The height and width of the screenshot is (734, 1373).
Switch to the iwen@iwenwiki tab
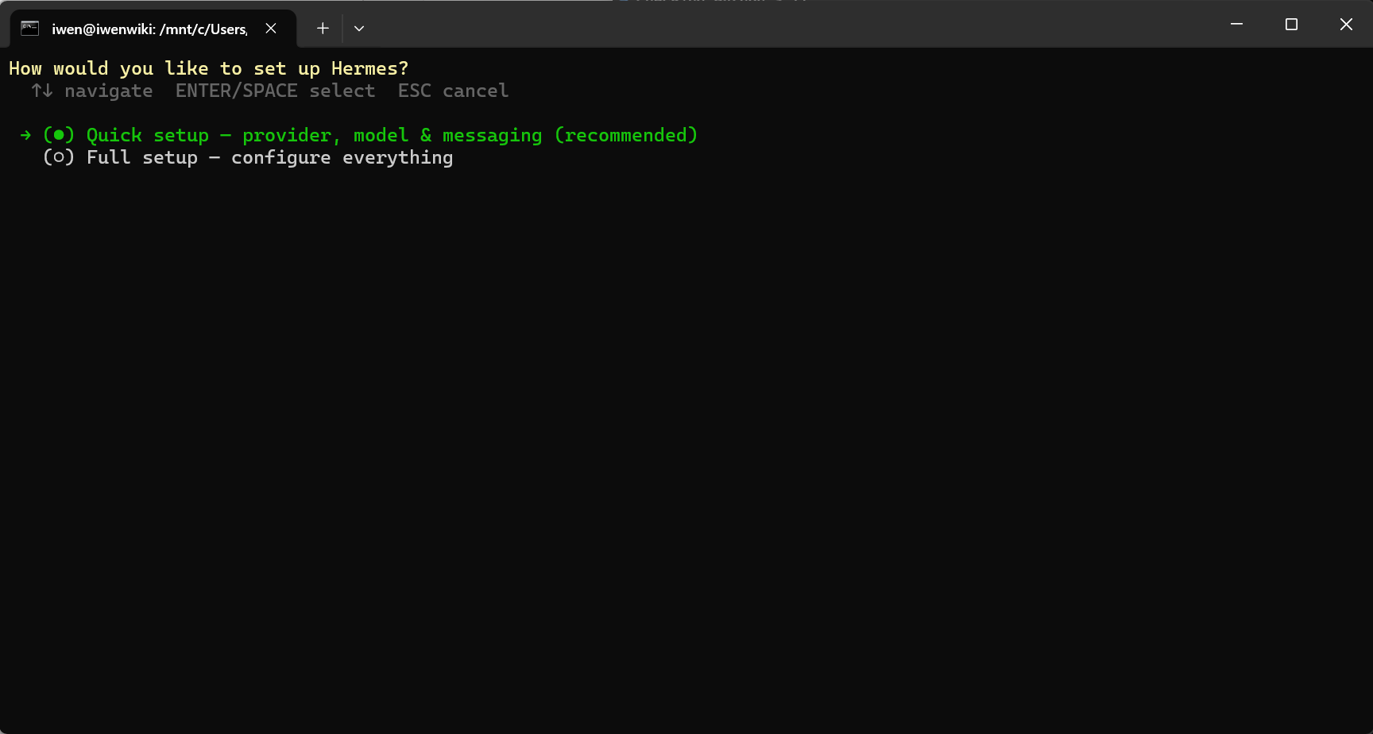tap(149, 29)
